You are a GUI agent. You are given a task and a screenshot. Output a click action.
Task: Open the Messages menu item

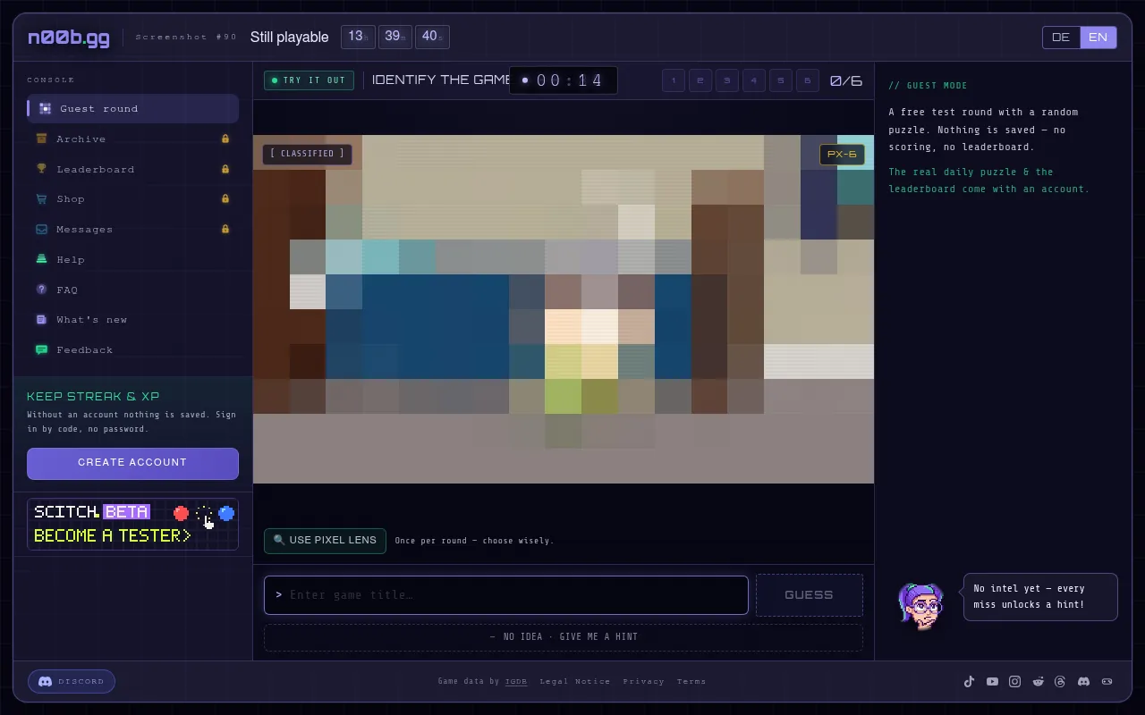132,229
